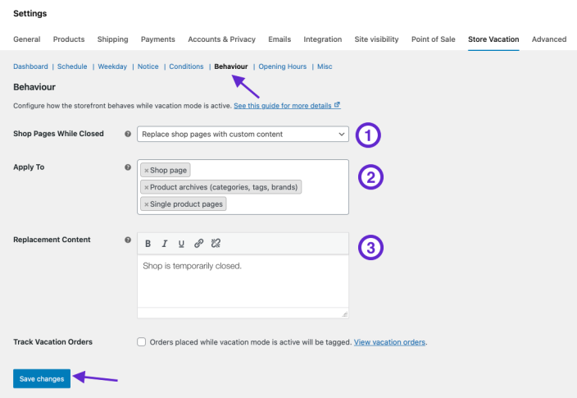Remove the Single product pages tag
Screen dimensions: 577x398
147,204
